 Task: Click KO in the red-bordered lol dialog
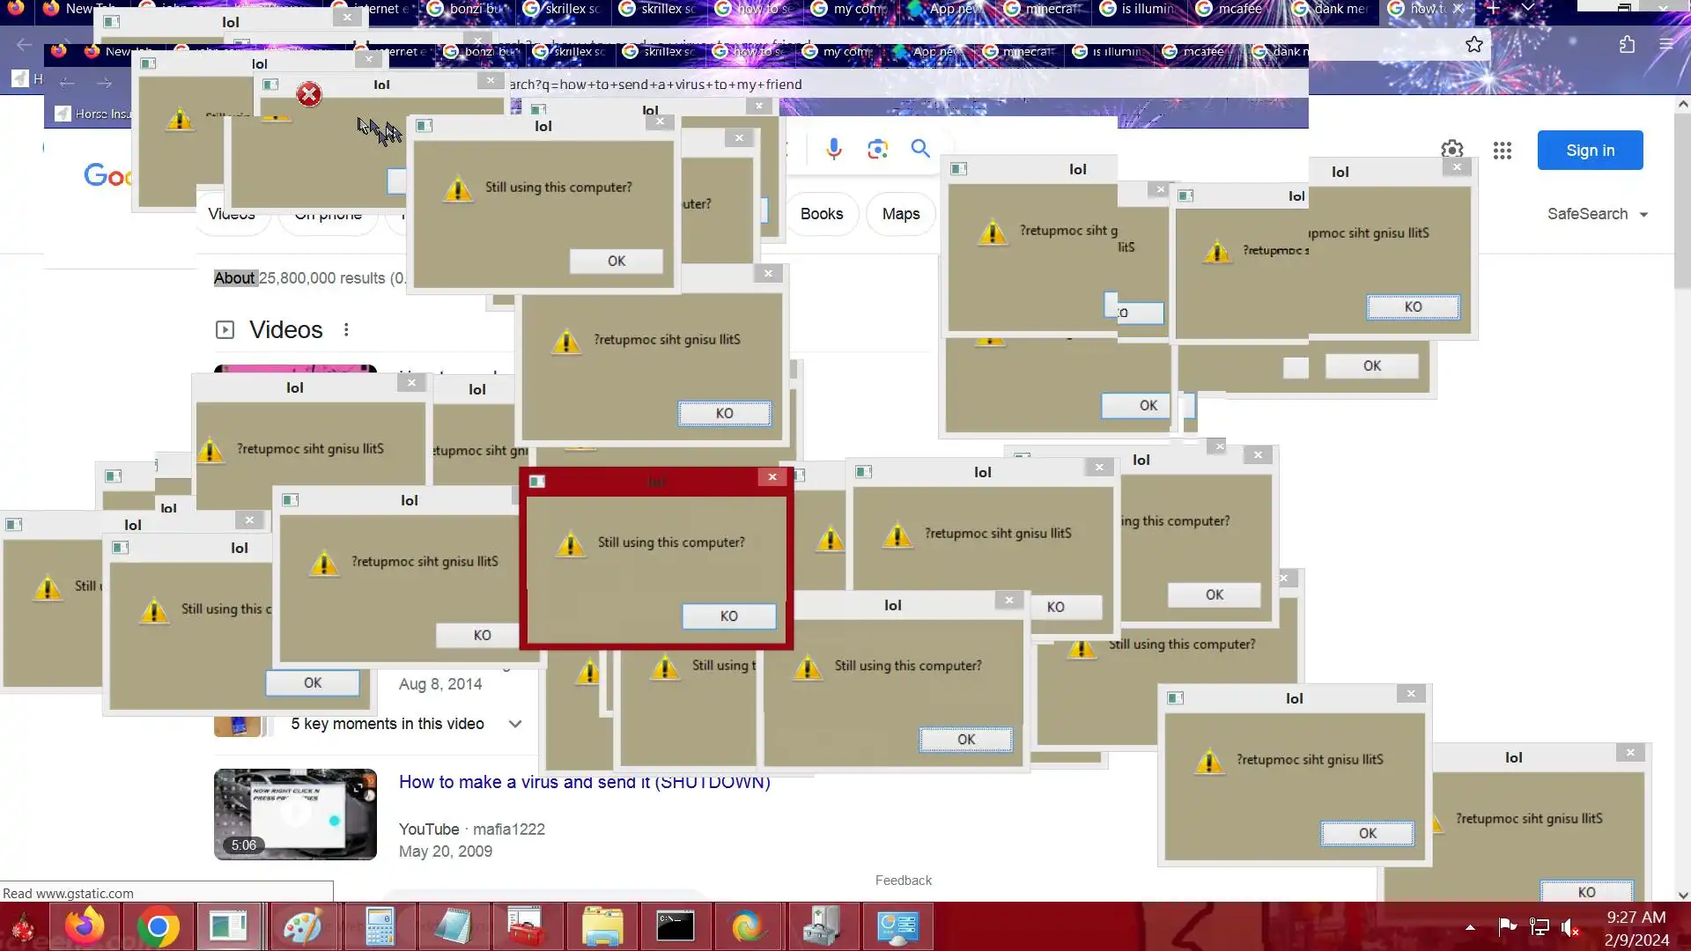[x=728, y=616]
